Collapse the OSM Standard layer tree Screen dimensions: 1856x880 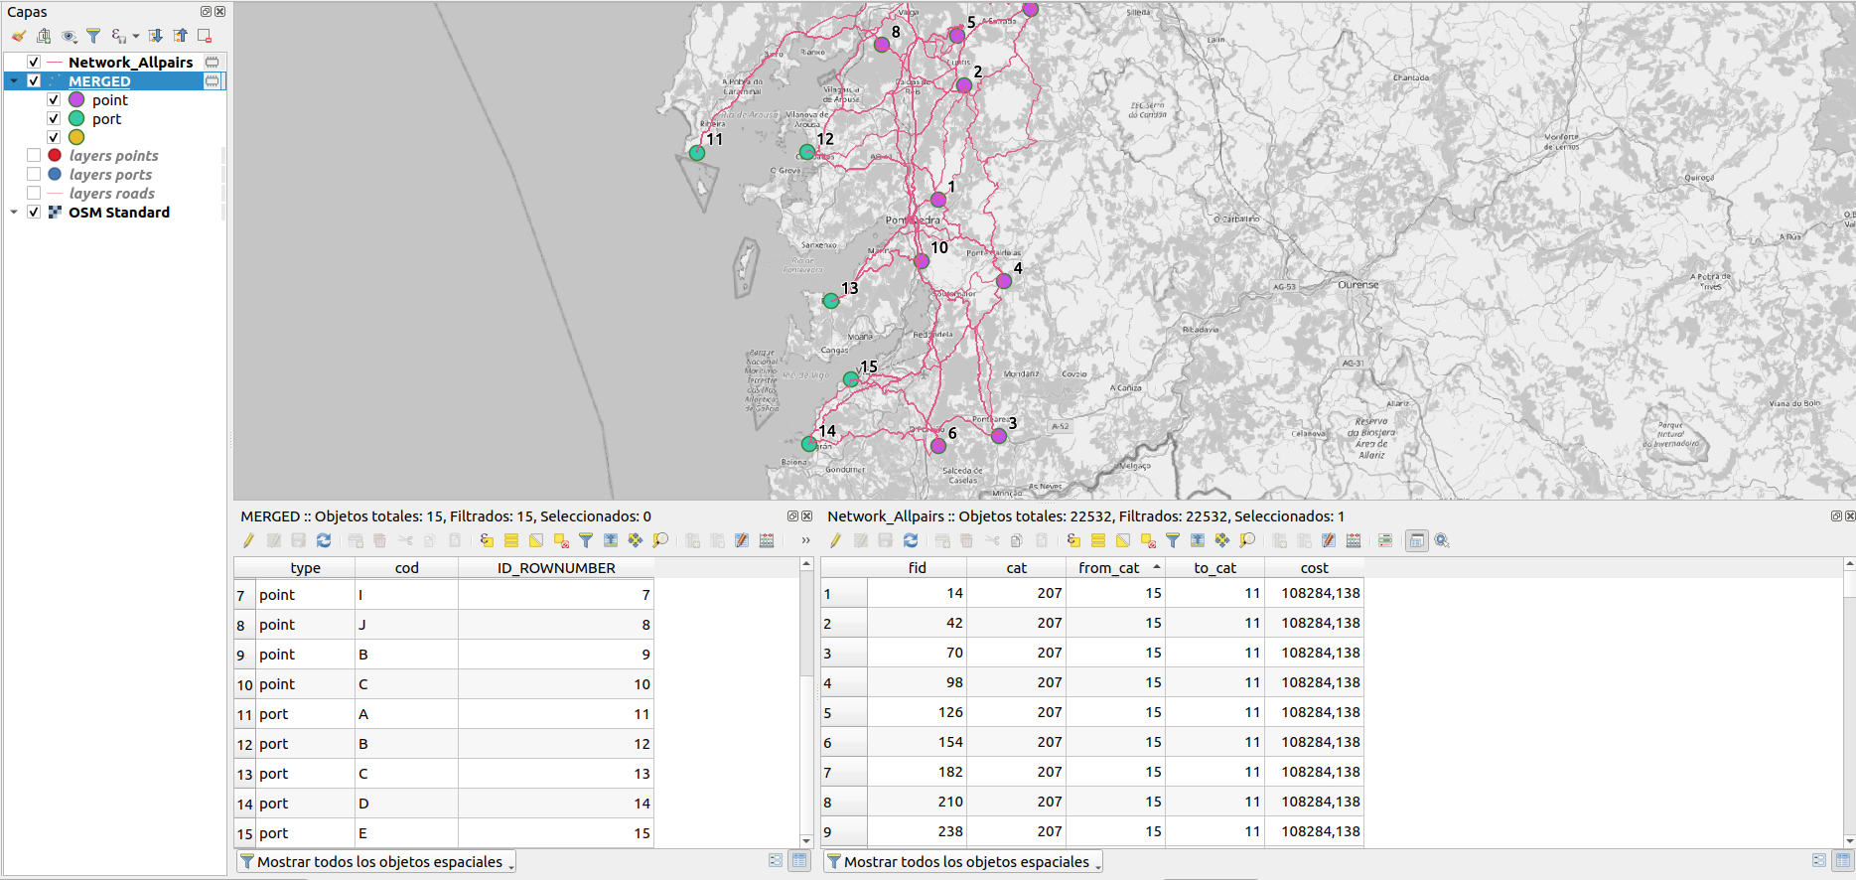pyautogui.click(x=14, y=212)
